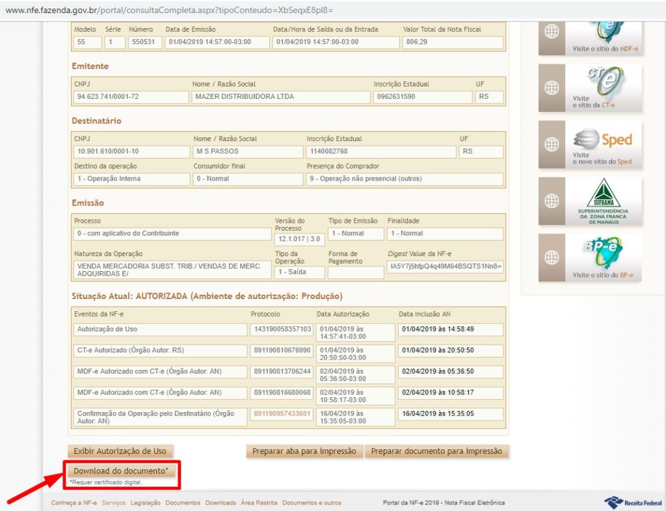
Task: Open Conheça a NF-e footer link
Action: tap(74, 503)
